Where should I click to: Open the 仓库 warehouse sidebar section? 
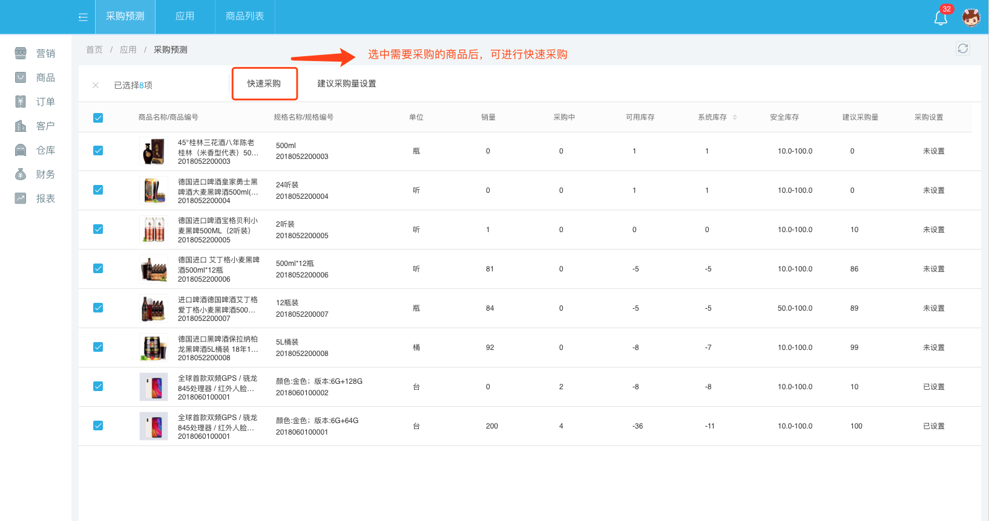tap(35, 150)
